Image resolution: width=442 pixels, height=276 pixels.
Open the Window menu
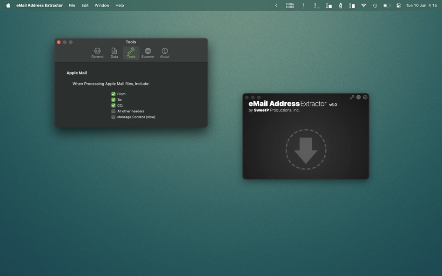[x=102, y=6]
